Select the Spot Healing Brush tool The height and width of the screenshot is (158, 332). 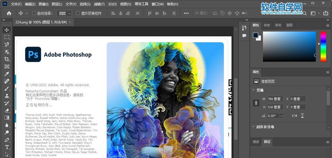point(7,81)
